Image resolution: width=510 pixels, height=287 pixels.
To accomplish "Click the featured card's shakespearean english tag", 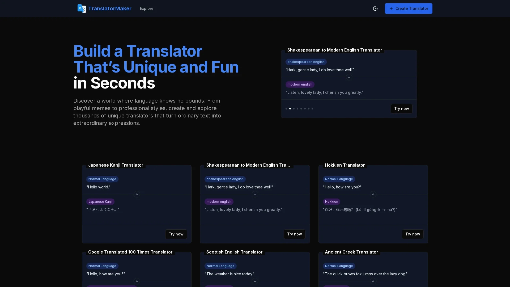I will (306, 62).
